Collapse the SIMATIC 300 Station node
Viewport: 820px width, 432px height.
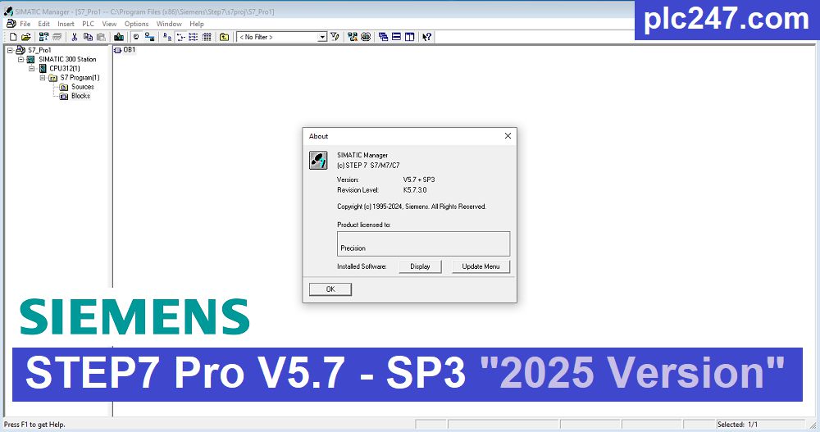coord(21,60)
